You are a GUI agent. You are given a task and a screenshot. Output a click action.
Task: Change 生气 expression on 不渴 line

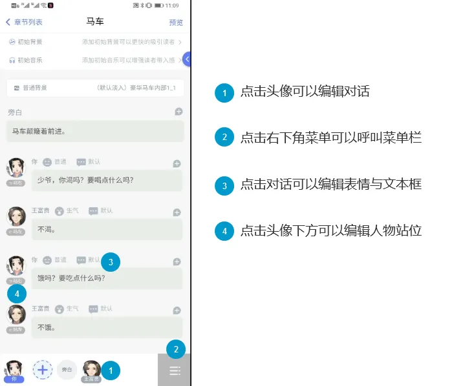click(67, 211)
